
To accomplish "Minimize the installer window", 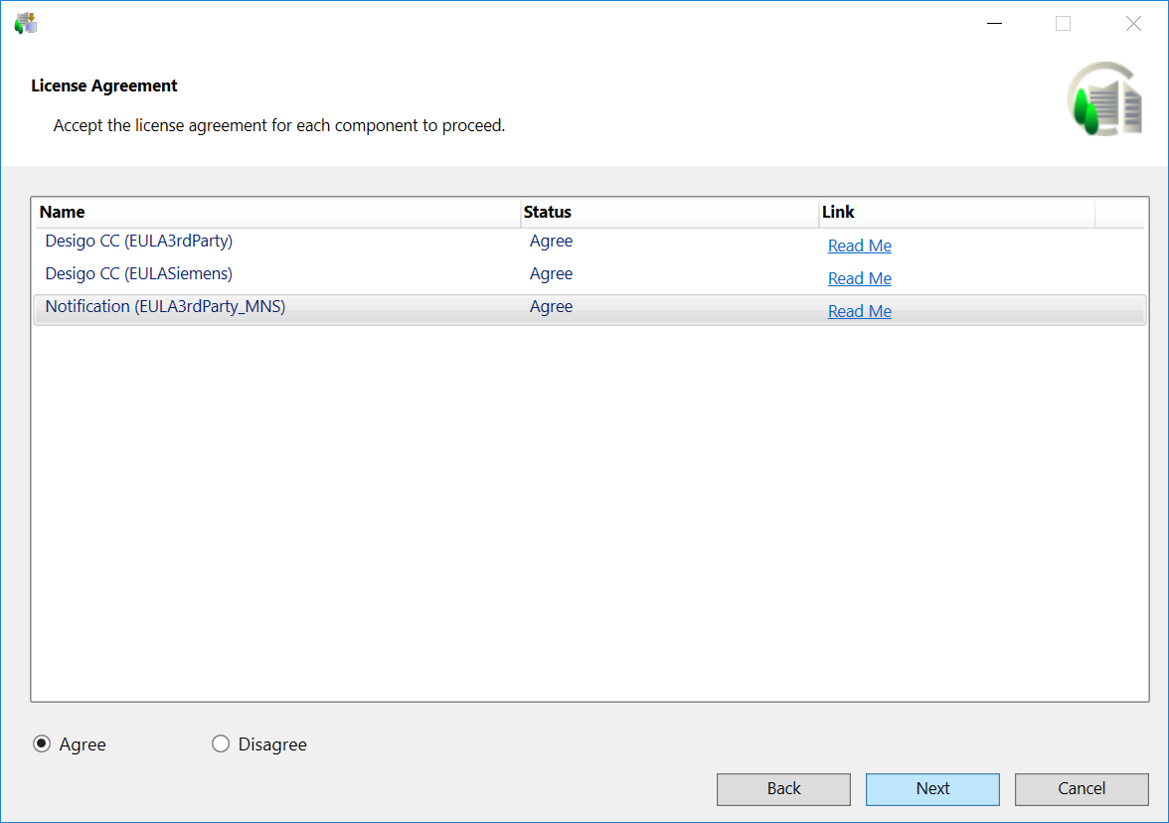I will point(993,23).
